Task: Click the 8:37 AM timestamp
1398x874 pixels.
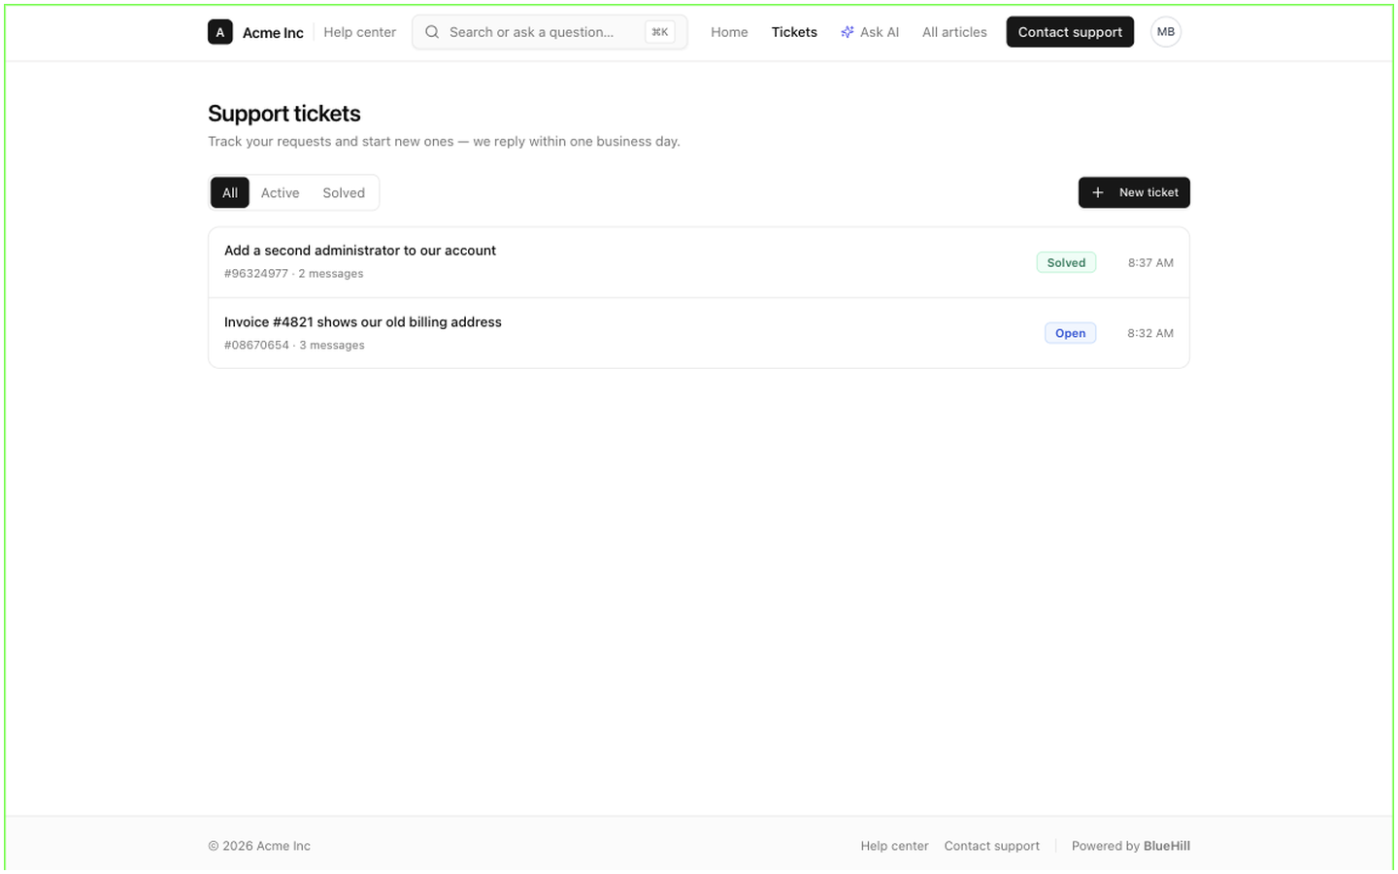Action: pos(1150,262)
